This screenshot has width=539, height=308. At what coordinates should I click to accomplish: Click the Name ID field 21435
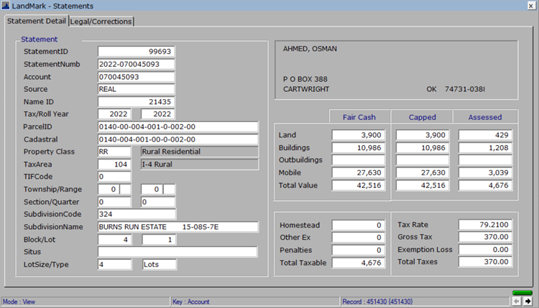(136, 102)
